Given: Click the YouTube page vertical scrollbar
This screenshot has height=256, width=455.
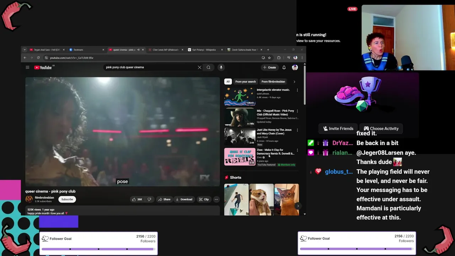Looking at the screenshot, I should 305,85.
